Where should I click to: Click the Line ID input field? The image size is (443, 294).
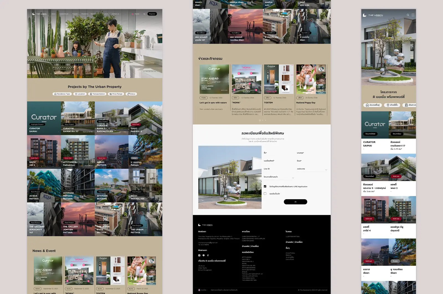[x=279, y=169]
